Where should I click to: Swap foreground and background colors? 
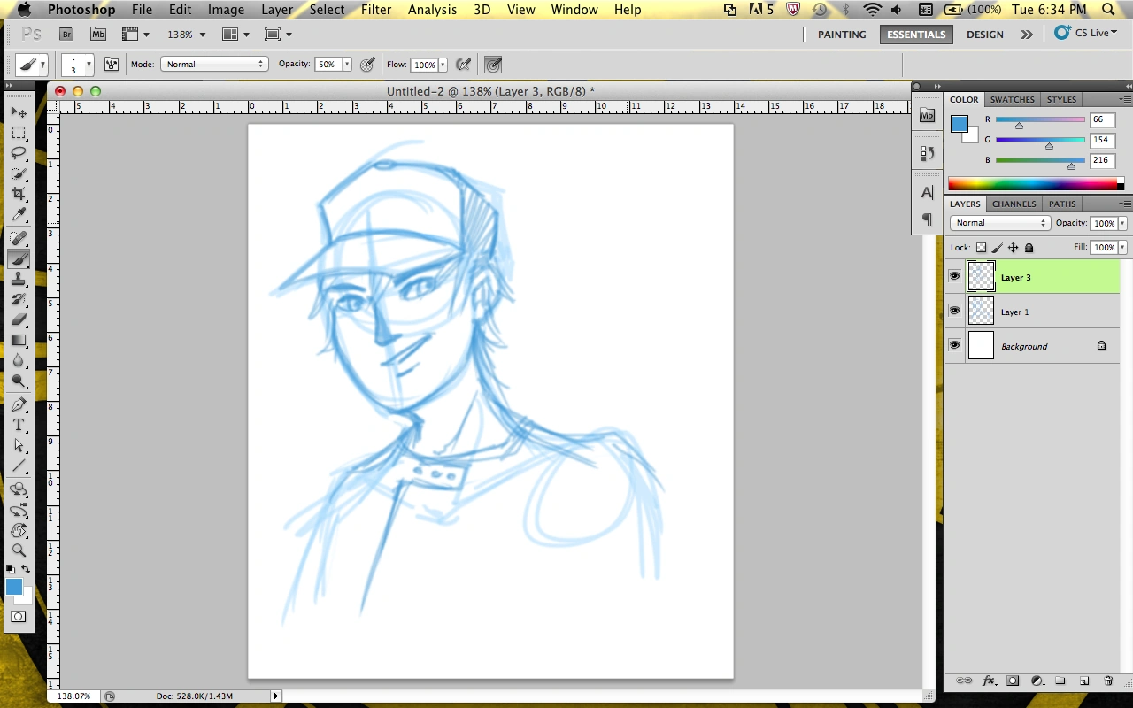click(x=26, y=569)
